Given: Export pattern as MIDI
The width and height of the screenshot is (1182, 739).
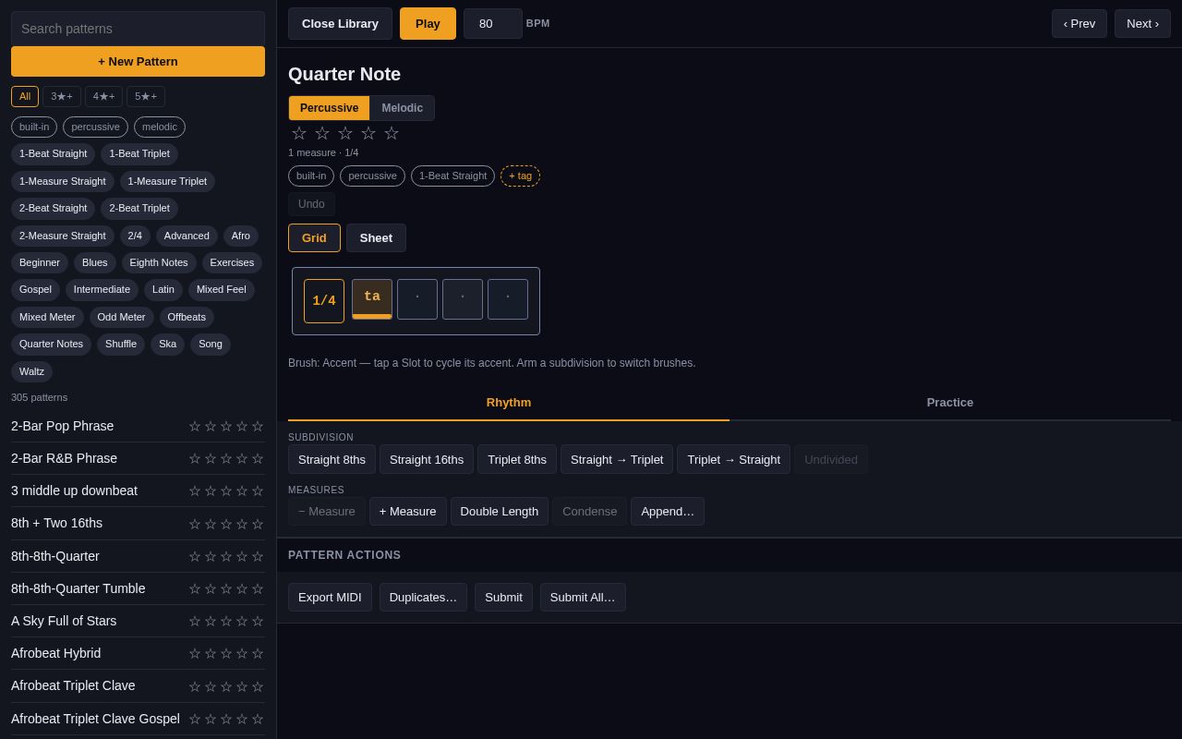Looking at the screenshot, I should coord(330,597).
